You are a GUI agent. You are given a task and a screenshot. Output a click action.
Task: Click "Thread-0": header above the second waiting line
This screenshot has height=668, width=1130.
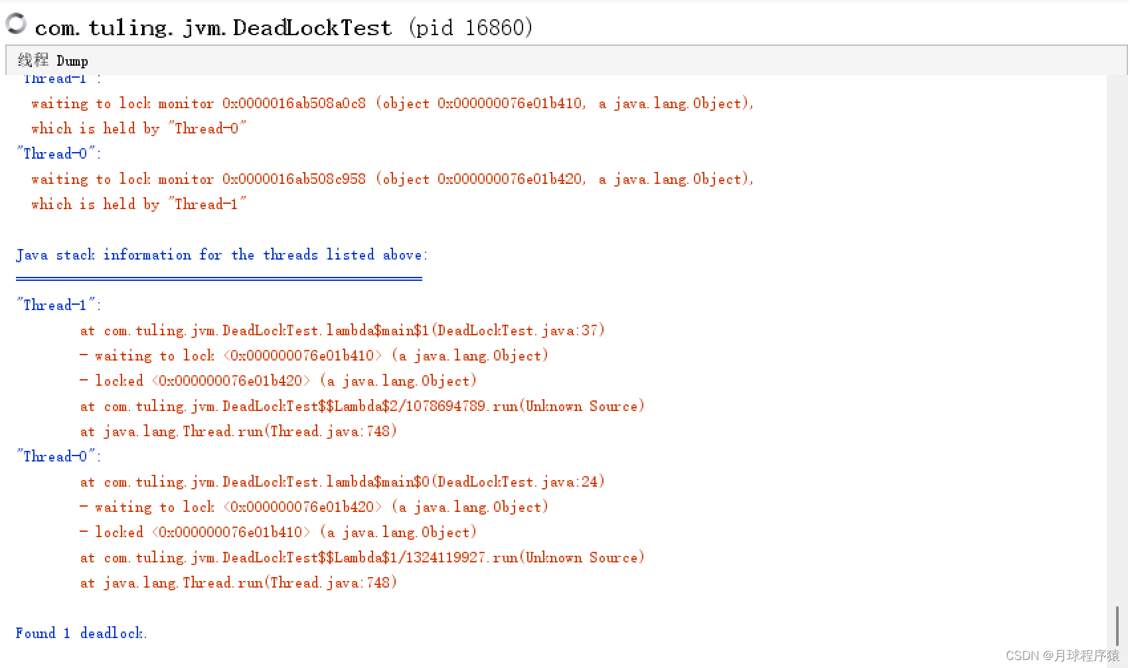[59, 154]
